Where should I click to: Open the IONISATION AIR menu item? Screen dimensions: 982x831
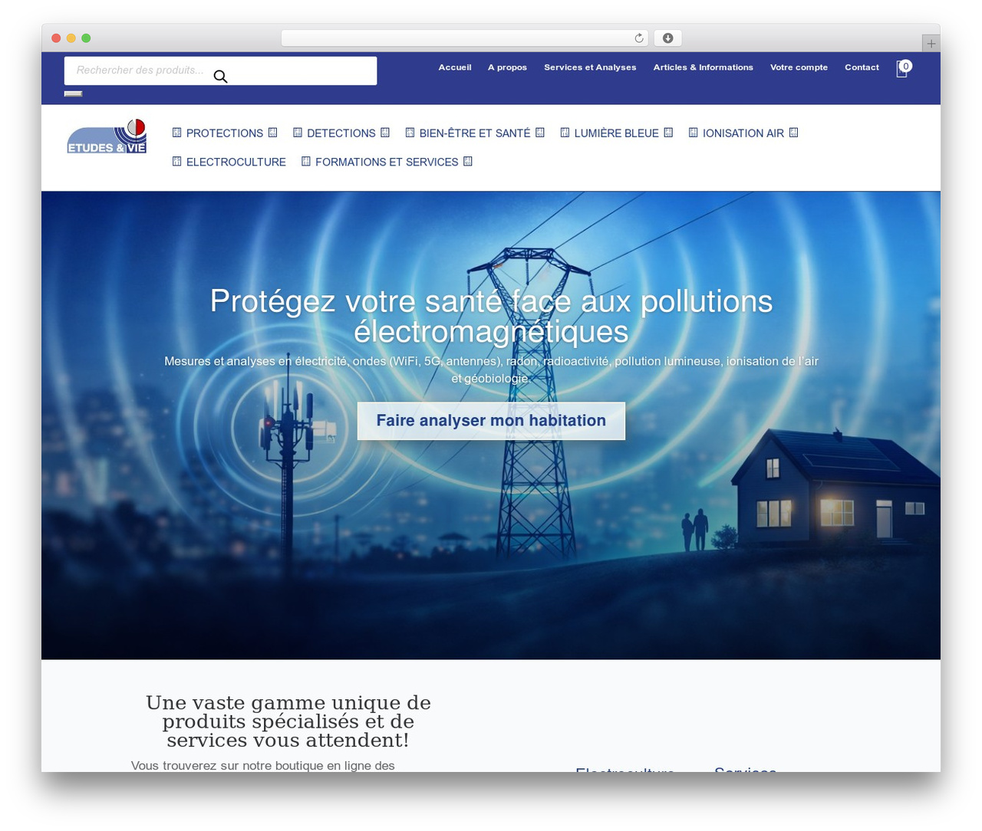pyautogui.click(x=743, y=133)
